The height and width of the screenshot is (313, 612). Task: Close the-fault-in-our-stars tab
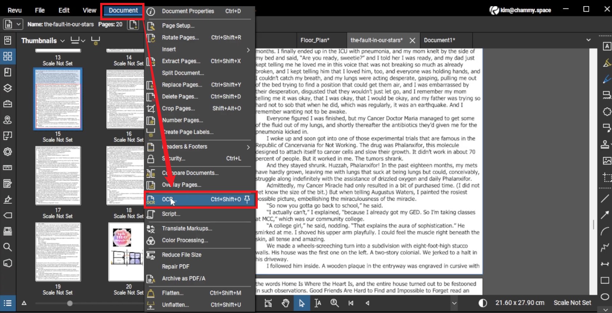(412, 41)
